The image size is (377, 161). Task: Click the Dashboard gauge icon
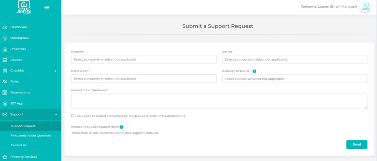pos(5,27)
